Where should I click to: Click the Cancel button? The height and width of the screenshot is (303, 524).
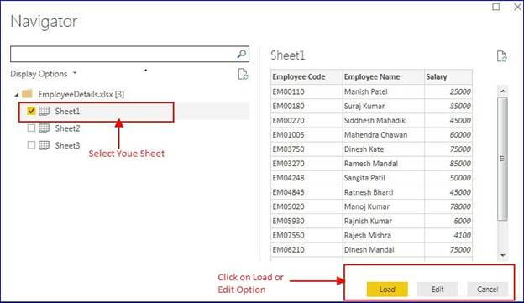(487, 290)
